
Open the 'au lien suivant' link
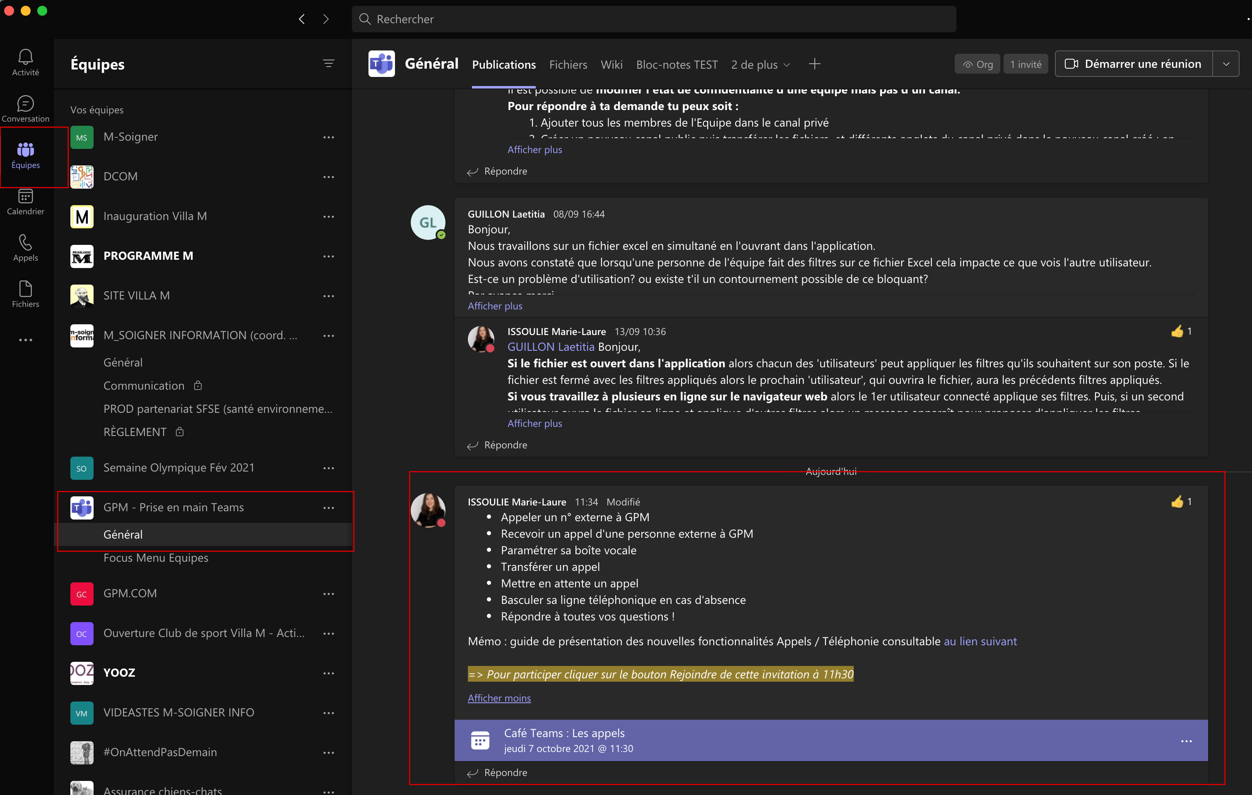980,641
